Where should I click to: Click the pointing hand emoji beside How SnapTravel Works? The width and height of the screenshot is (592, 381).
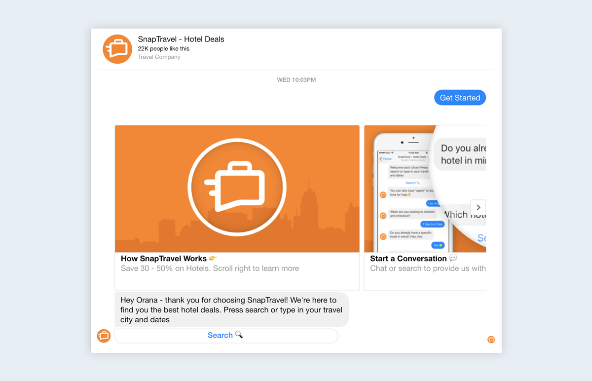[213, 259]
